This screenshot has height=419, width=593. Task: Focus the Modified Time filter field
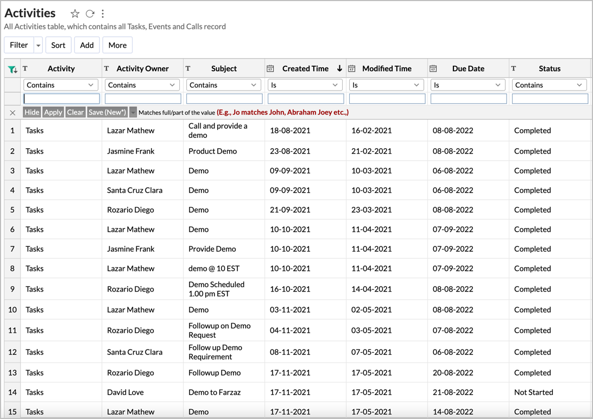tap(387, 99)
